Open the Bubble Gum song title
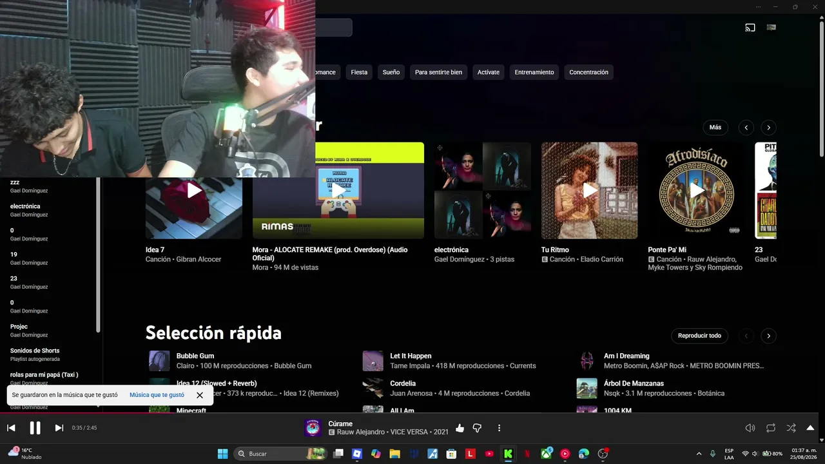Image resolution: width=825 pixels, height=464 pixels. tap(195, 356)
